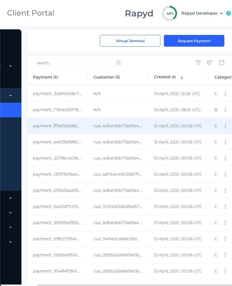Open row menu for payment_09fc270541

tap(225, 239)
